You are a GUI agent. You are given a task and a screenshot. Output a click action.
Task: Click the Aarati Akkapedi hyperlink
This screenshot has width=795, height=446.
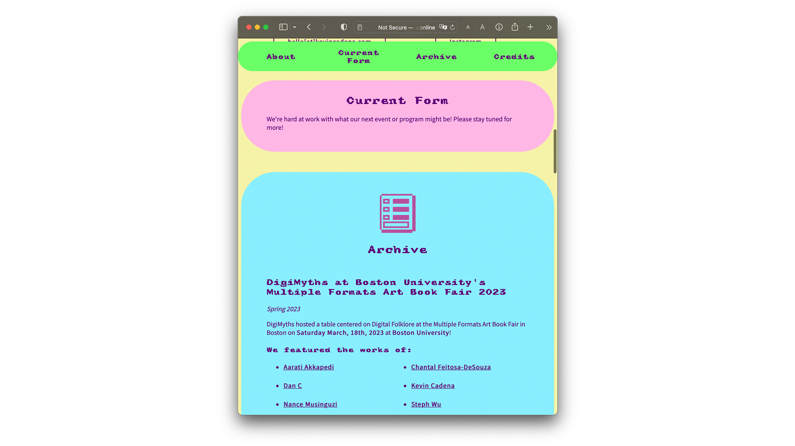click(x=308, y=367)
